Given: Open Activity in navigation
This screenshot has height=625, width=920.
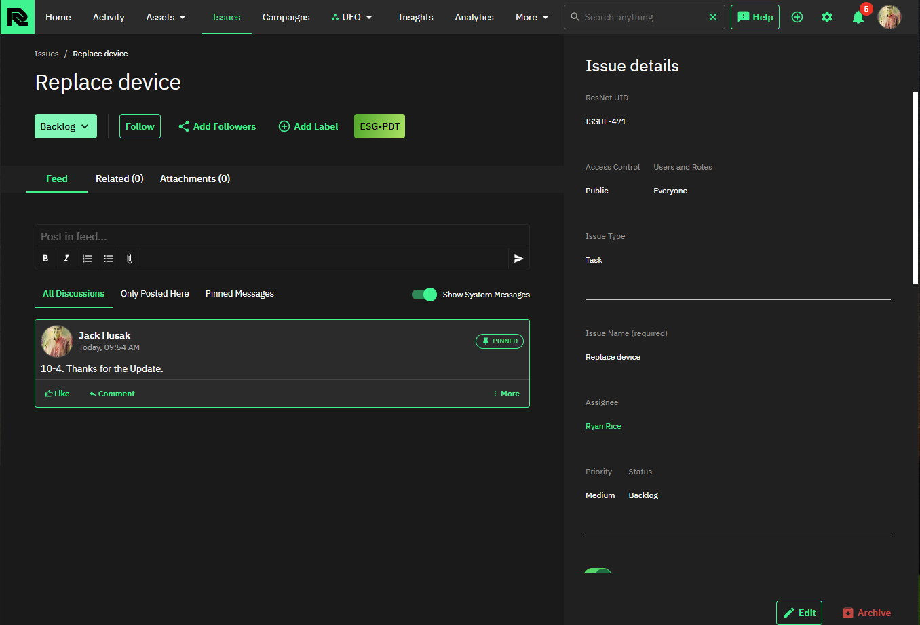Looking at the screenshot, I should pyautogui.click(x=109, y=17).
